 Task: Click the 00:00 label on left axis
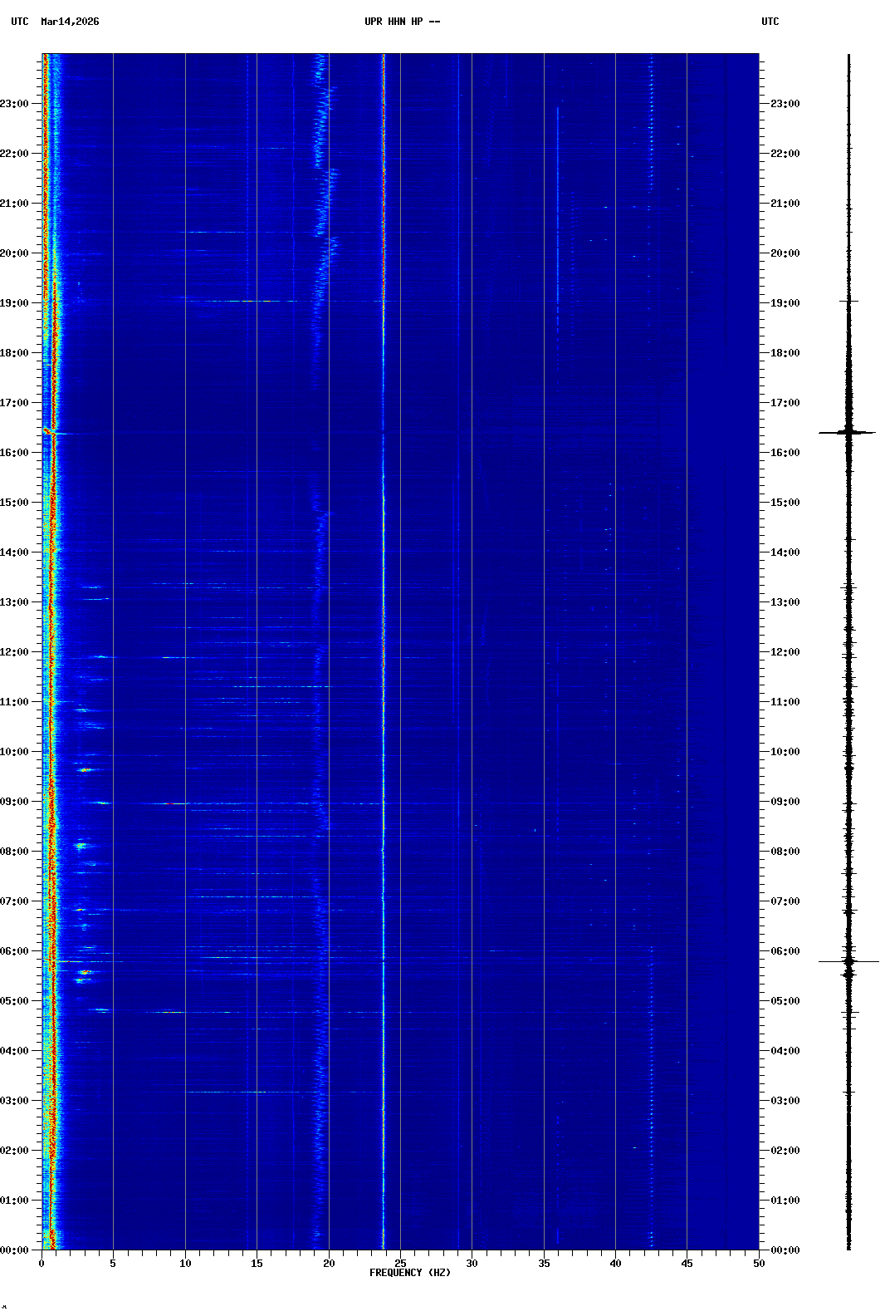coord(15,1250)
